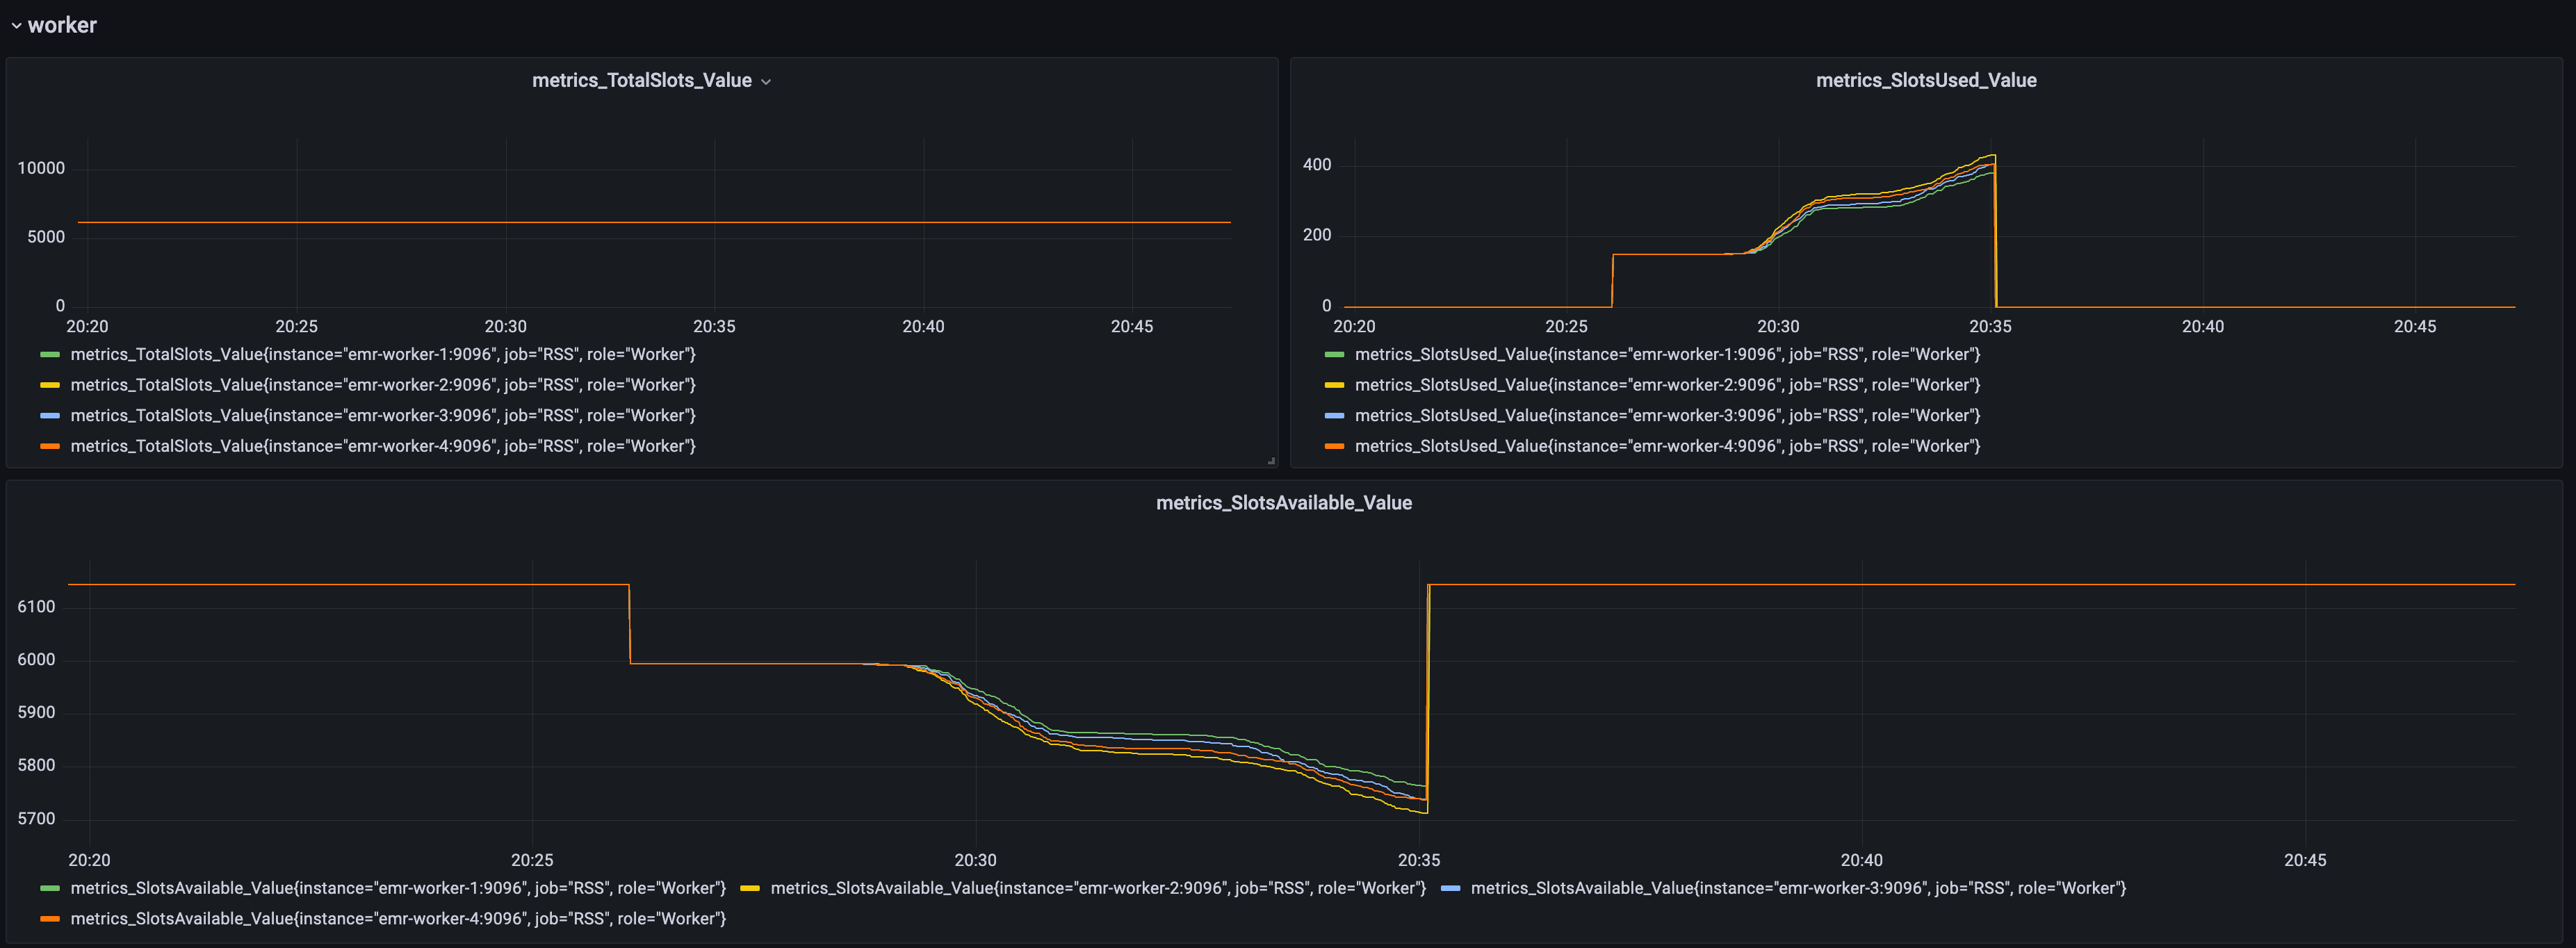Open color picker for TotalSlots emr-worker-1 green swatch
The image size is (2576, 948).
pyautogui.click(x=50, y=354)
